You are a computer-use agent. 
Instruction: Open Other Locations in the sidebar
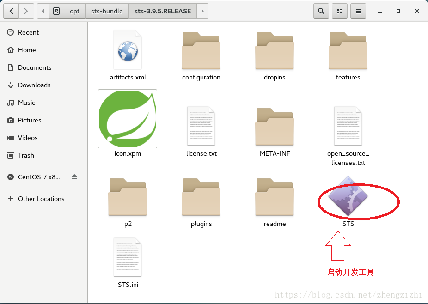[44, 199]
